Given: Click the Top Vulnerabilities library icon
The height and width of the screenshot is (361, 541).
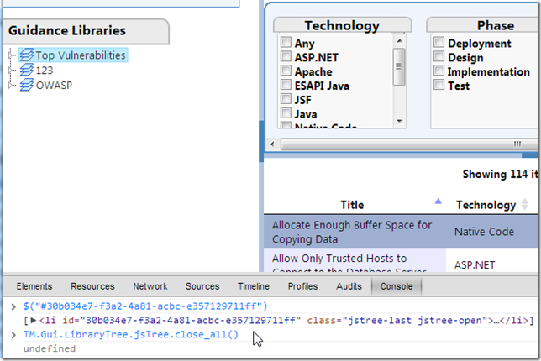Looking at the screenshot, I should coord(25,55).
